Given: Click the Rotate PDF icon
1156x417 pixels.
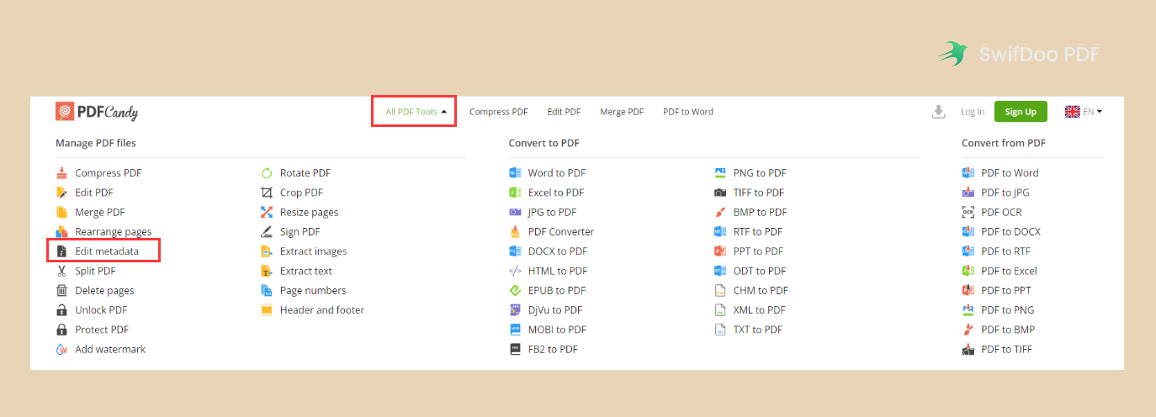Looking at the screenshot, I should [x=267, y=173].
